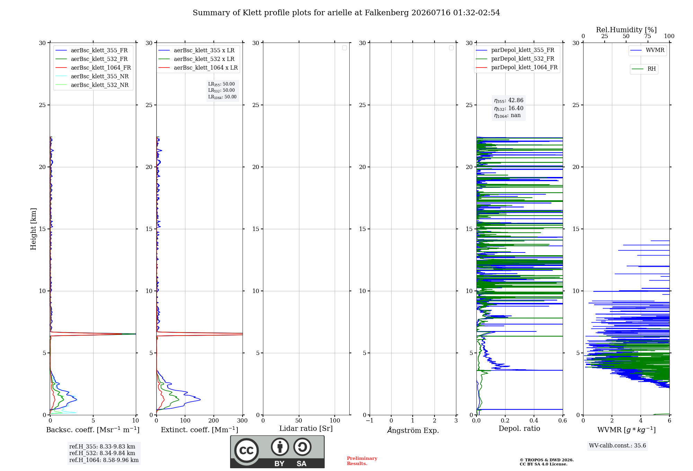Click the red line marker for aerBsc_klett_1064_FR
693x471 pixels.
coord(61,68)
